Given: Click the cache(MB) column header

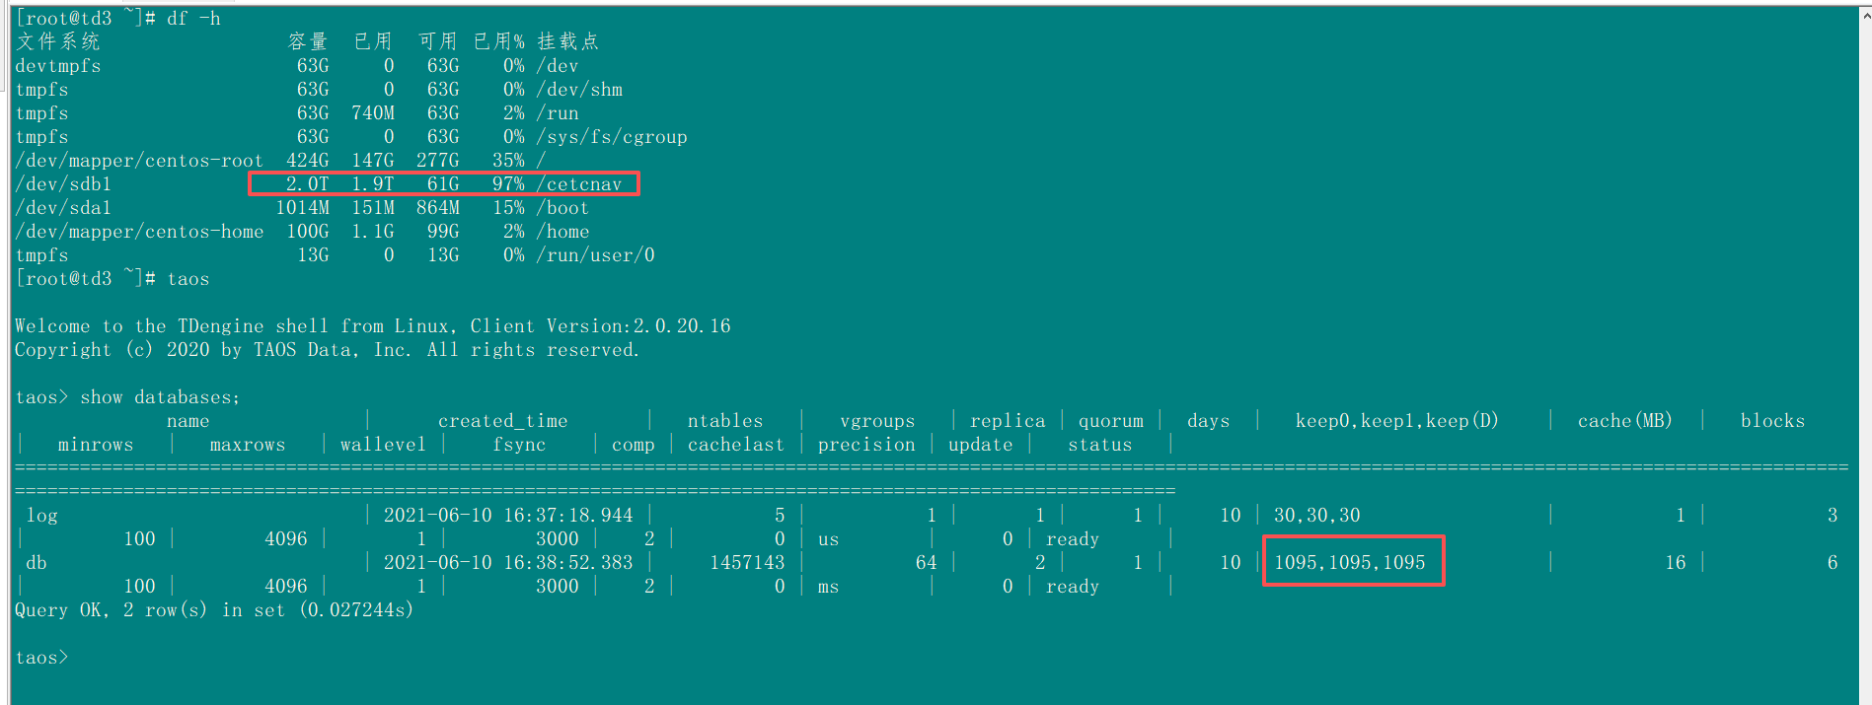Looking at the screenshot, I should pos(1624,421).
